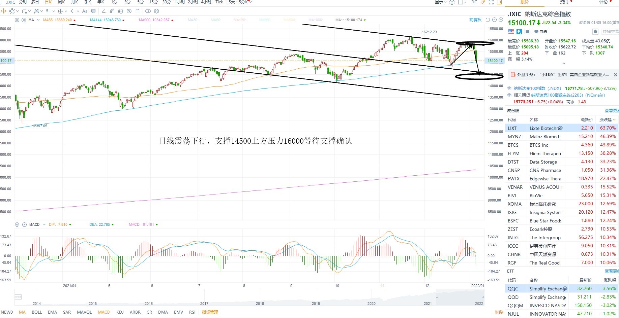Image resolution: width=619 pixels, height=318 pixels.
Task: Open the 纳斯达克100指数主连(2203) futures link
Action: tap(568, 95)
